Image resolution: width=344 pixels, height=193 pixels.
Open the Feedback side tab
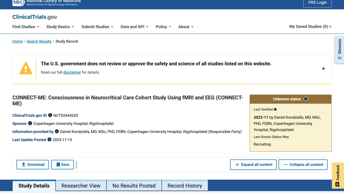tap(338, 176)
